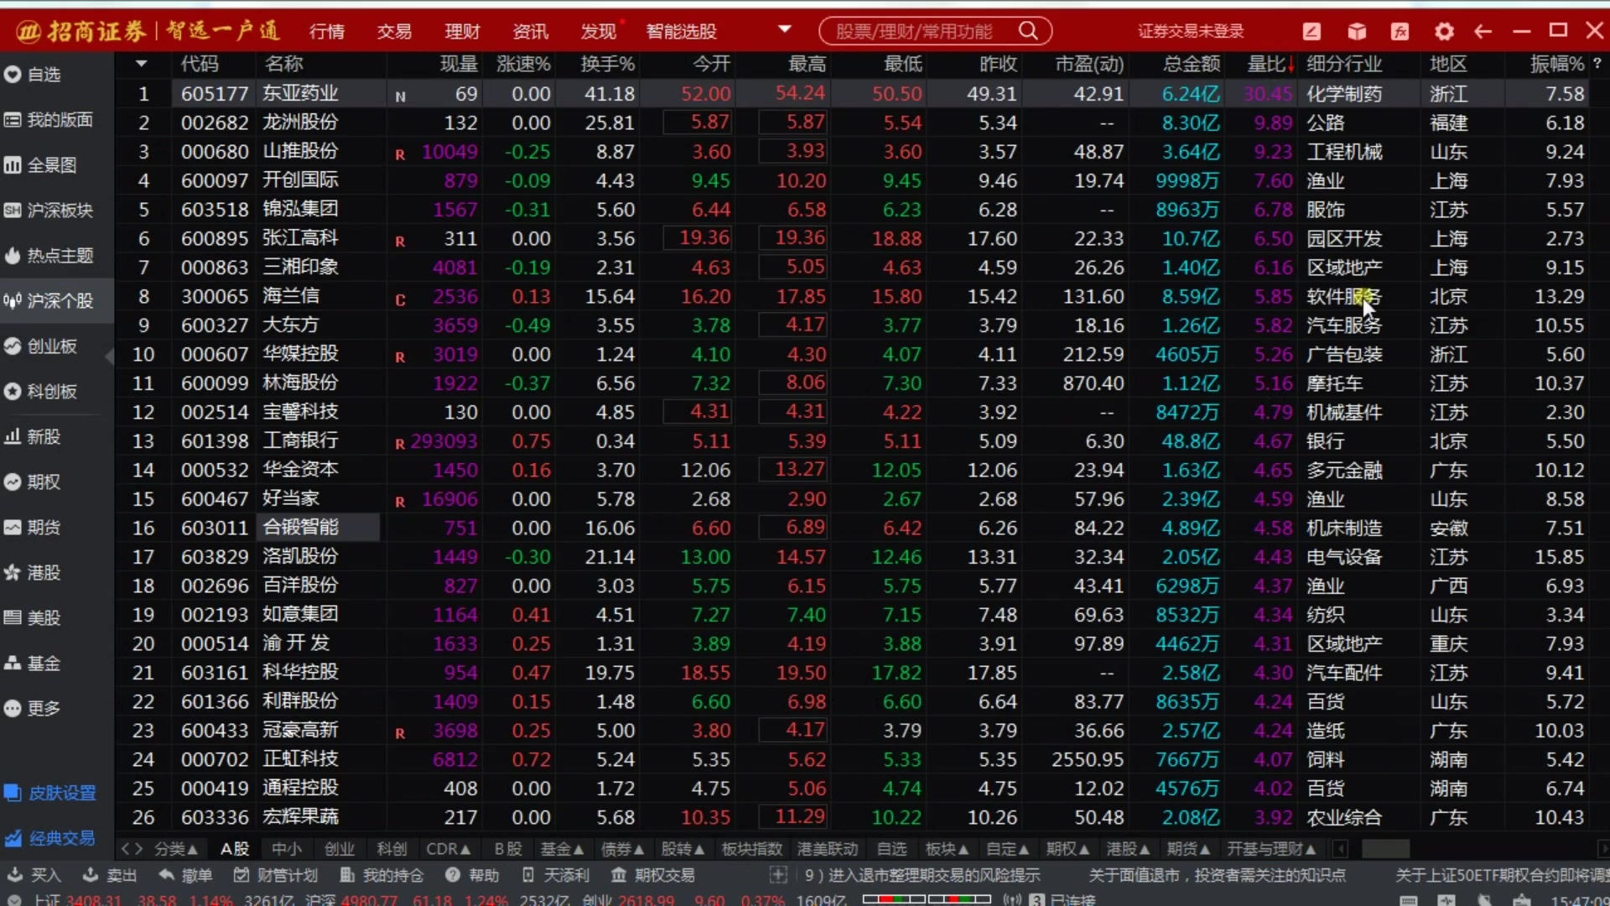Click the 买入 buy button

(x=34, y=875)
